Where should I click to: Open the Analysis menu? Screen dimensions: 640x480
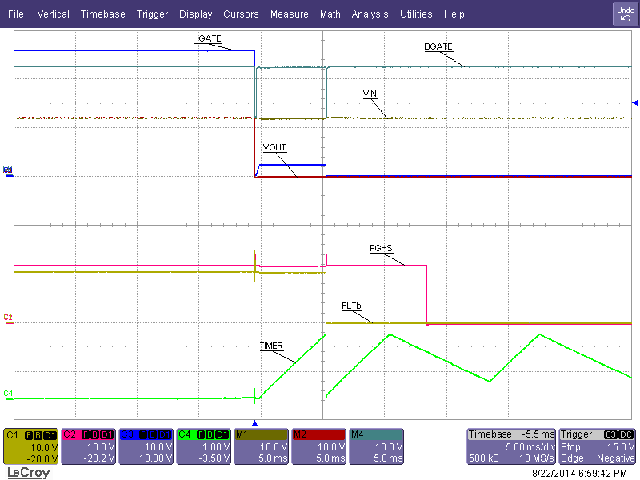click(370, 14)
